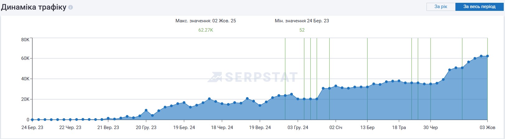Select the data point above 19 Бер. 24
The height and width of the screenshot is (139, 505).
(184, 103)
